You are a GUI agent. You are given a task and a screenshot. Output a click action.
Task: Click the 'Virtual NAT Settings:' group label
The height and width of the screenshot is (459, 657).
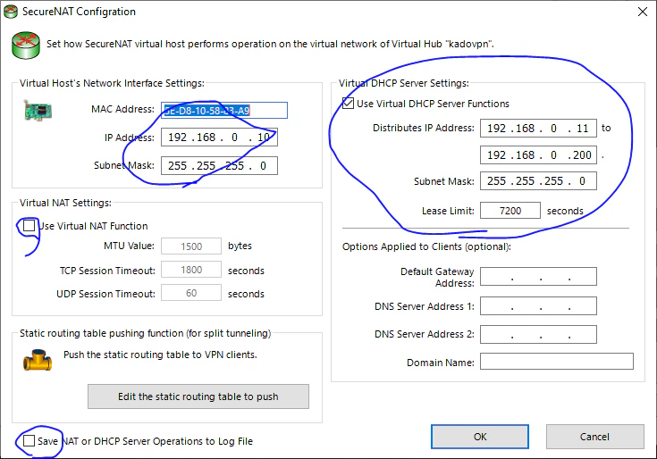point(66,203)
